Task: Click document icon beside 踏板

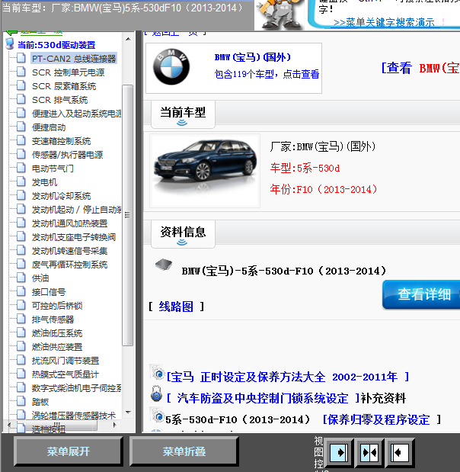Action: (21, 401)
